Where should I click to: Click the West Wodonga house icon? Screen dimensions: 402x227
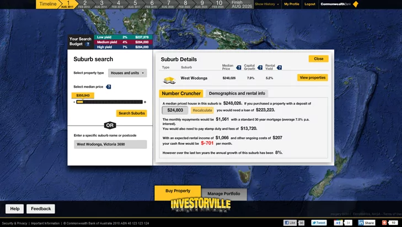tap(169, 80)
